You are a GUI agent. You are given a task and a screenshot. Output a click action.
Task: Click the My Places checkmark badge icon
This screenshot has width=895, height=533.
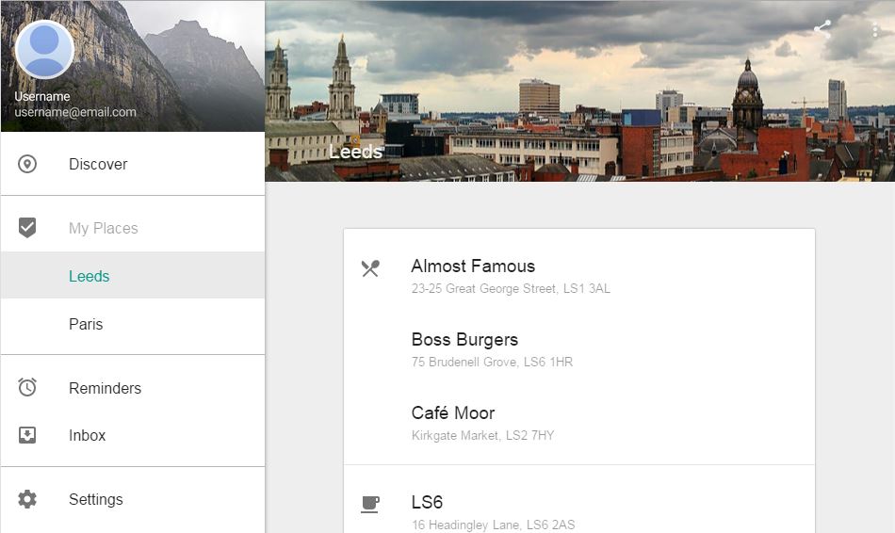point(27,228)
